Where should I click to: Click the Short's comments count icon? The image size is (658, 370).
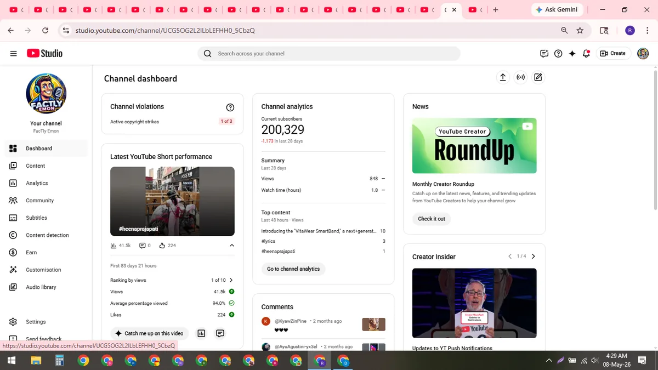point(143,246)
